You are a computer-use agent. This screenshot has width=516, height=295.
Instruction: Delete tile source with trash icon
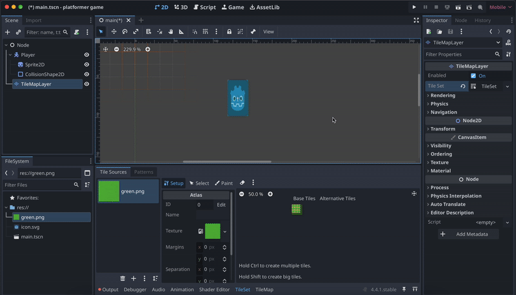(123, 278)
